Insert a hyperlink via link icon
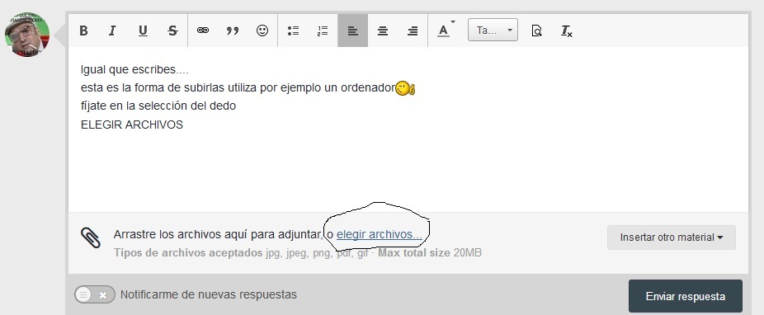Viewport: 764px width, 315px height. [x=203, y=31]
